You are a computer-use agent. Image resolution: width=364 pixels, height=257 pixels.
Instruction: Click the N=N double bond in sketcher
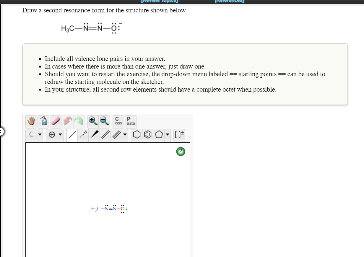click(x=110, y=209)
